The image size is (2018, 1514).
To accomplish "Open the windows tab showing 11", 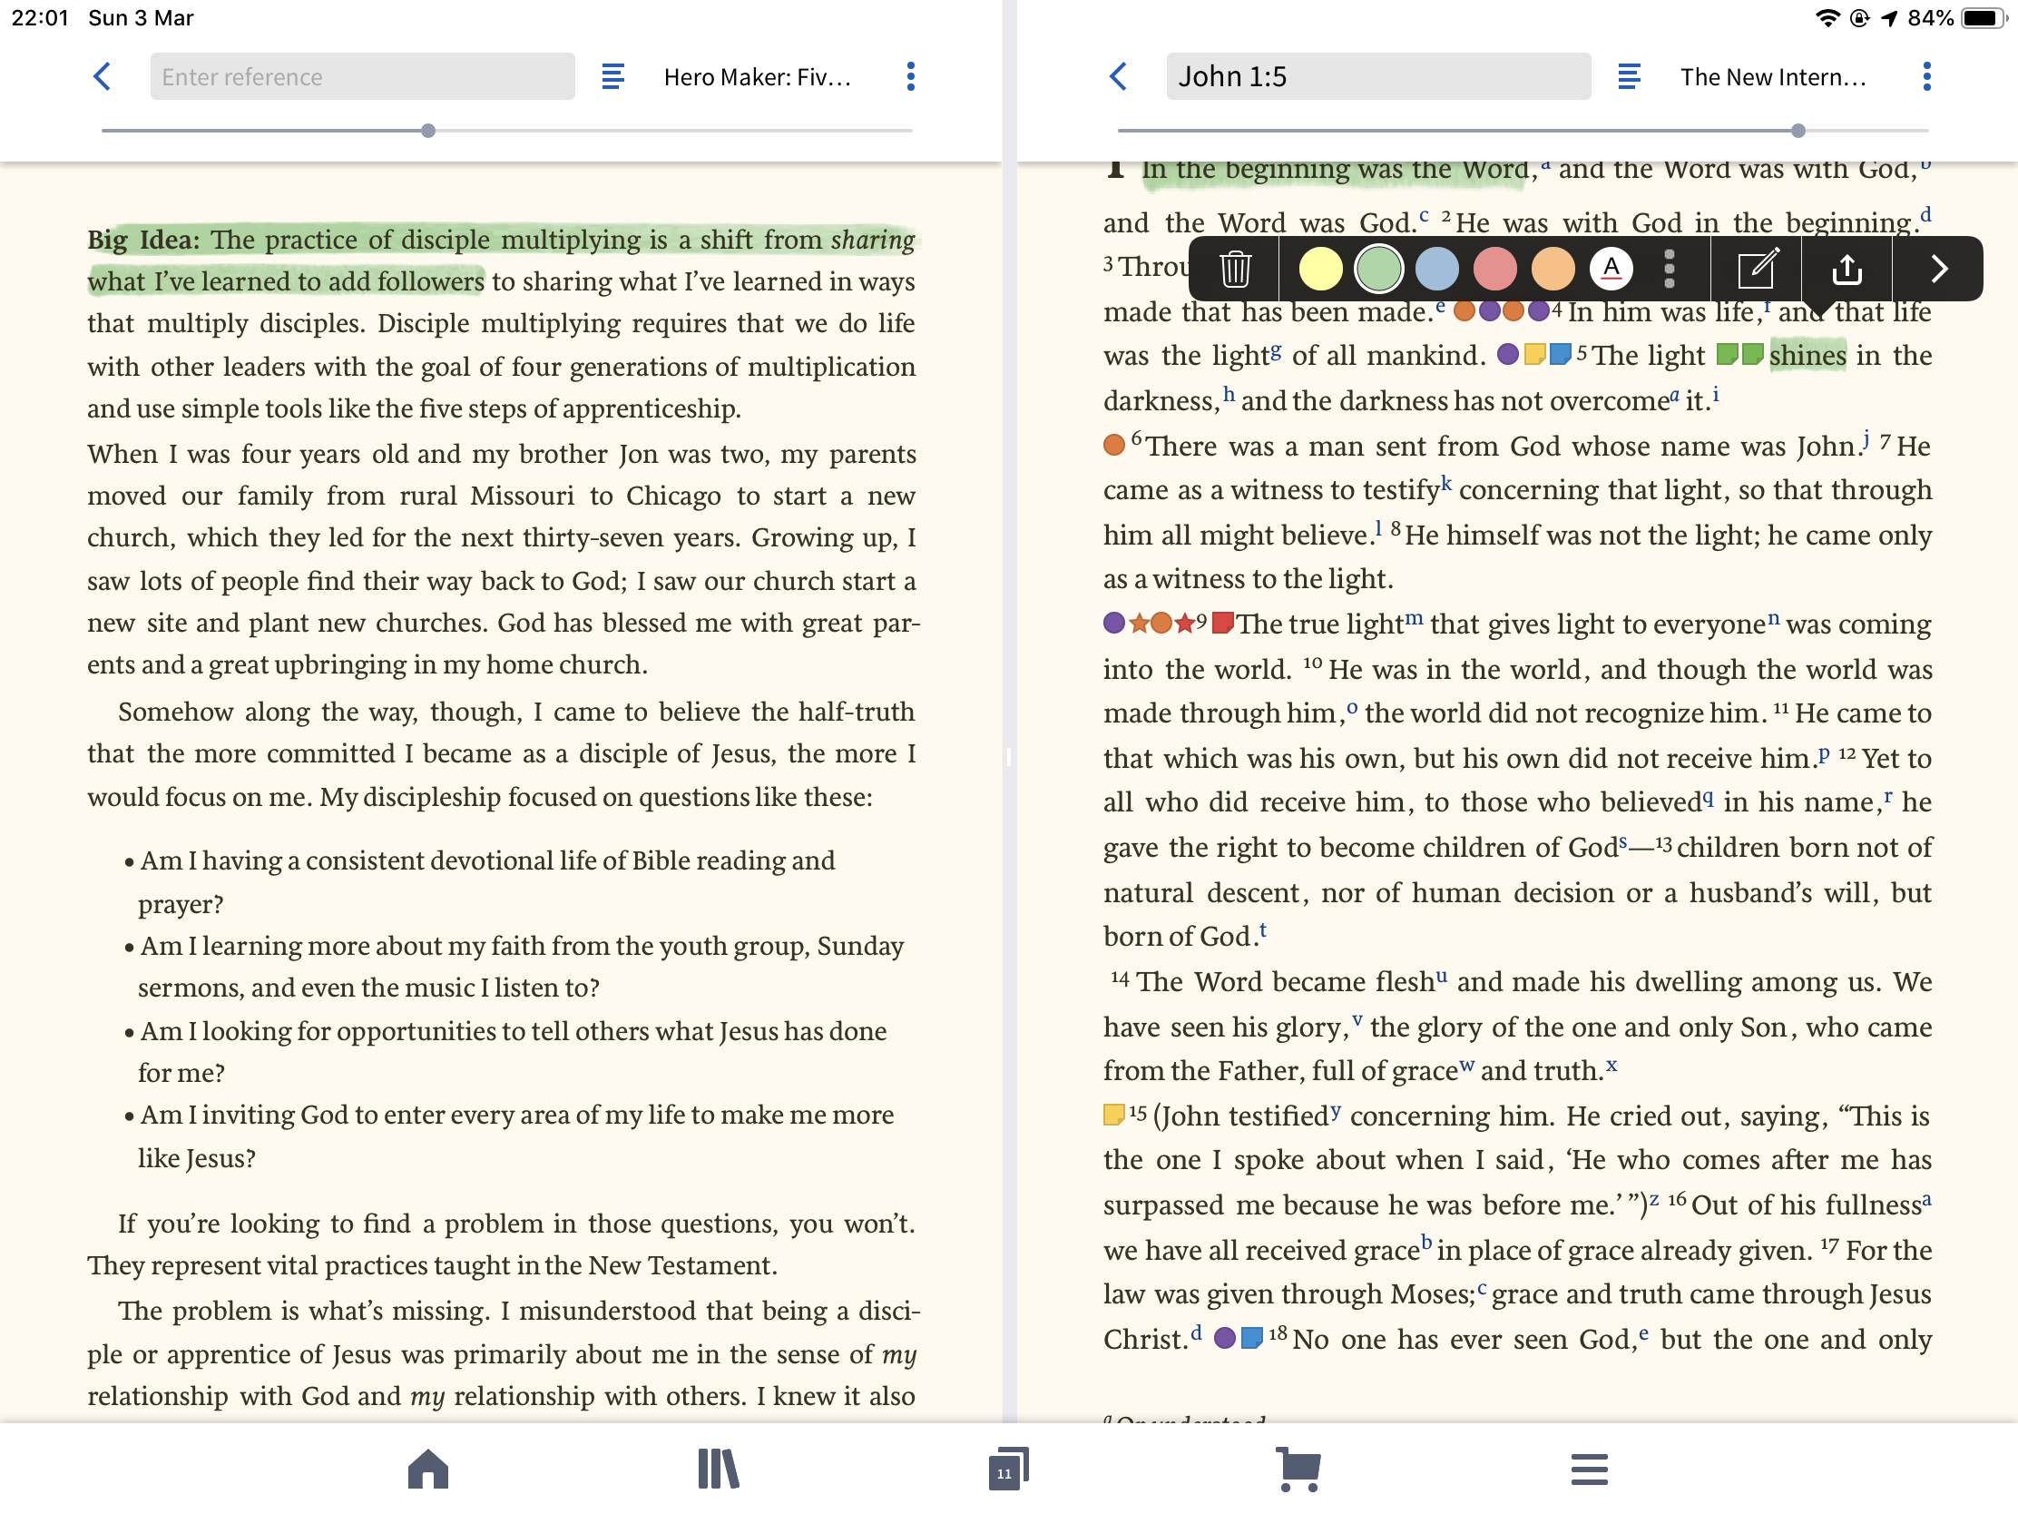I will pyautogui.click(x=1008, y=1470).
